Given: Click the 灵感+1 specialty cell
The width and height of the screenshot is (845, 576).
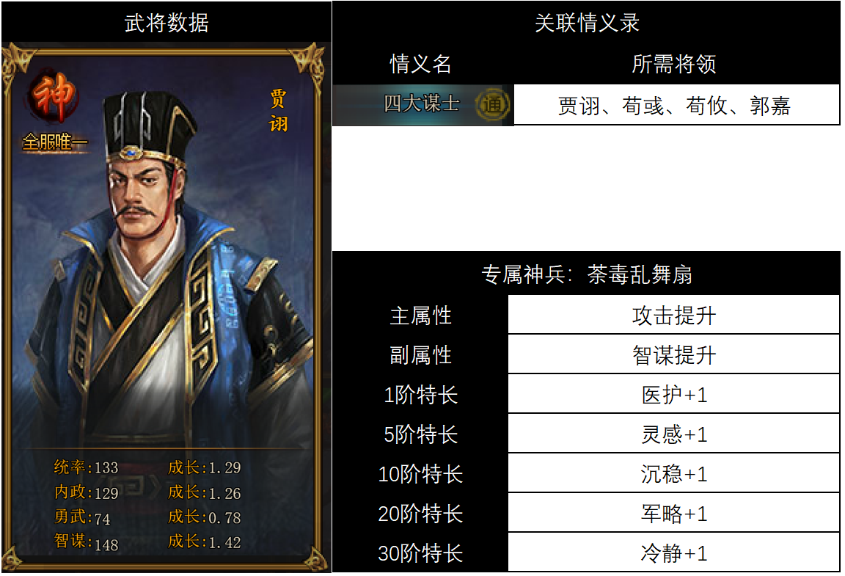Looking at the screenshot, I should (673, 434).
